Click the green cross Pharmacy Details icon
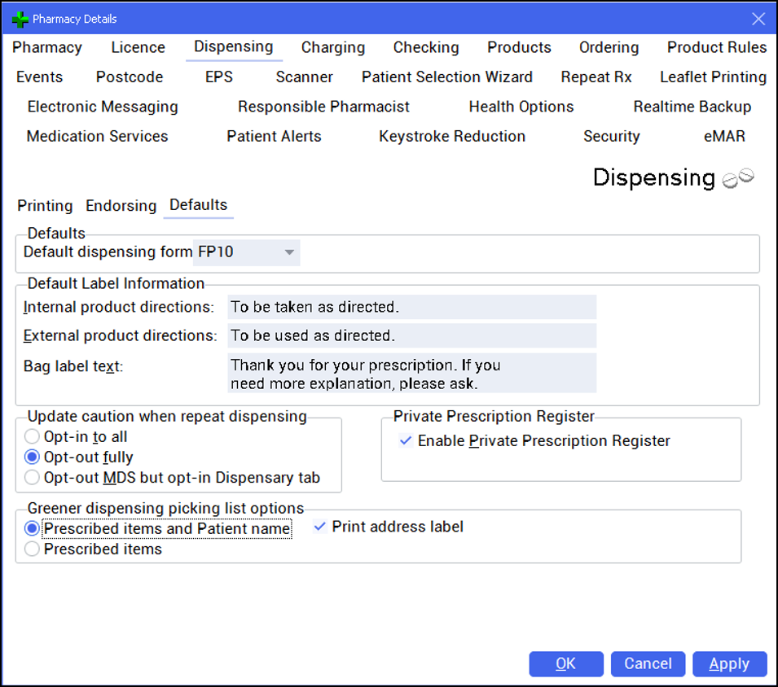778x687 pixels. [x=20, y=19]
